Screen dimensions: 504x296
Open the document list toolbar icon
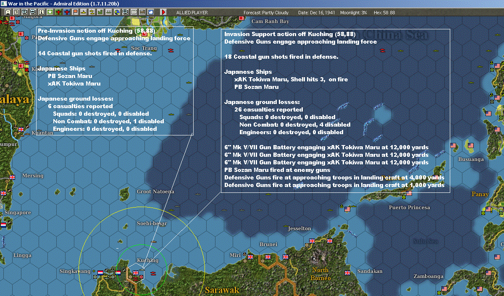click(16, 13)
